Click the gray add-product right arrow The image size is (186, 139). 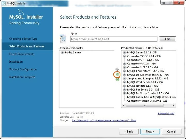point(117,69)
